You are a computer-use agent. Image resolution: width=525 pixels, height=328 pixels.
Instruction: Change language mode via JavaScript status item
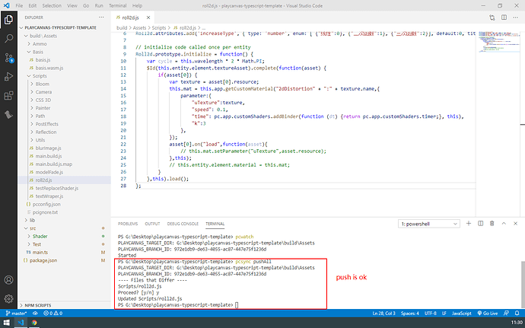point(461,314)
